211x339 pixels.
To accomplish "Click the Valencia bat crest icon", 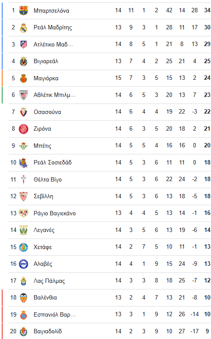I will [24, 298].
